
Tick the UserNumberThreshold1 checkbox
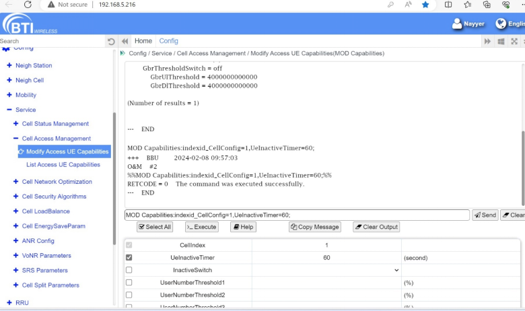click(129, 283)
